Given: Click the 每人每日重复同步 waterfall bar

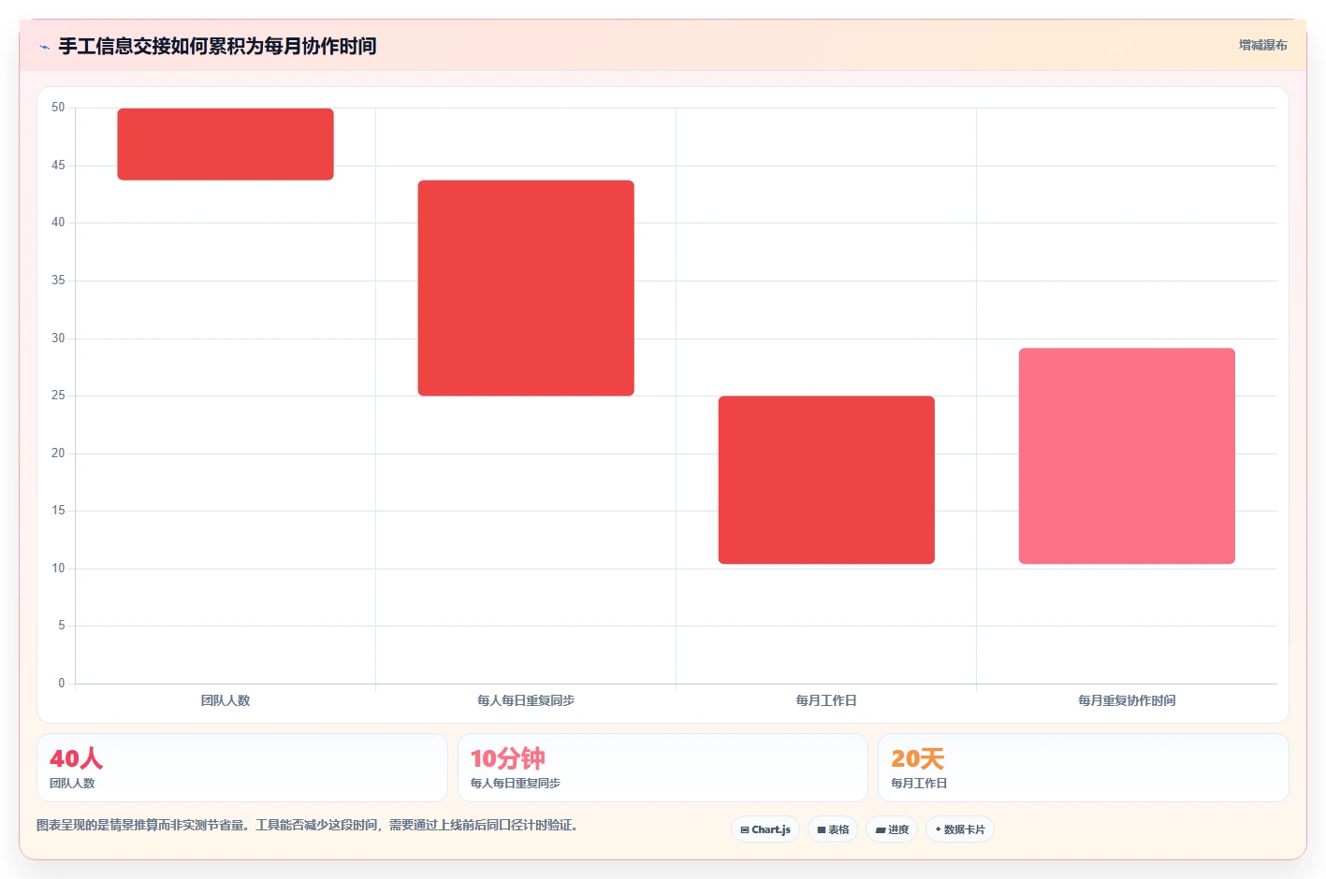Looking at the screenshot, I should tap(526, 288).
